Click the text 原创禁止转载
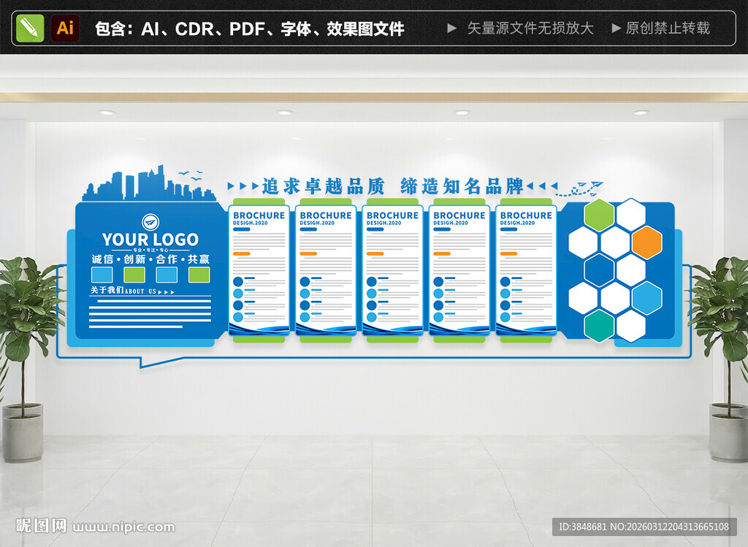Screen dimensions: 748x547 [668, 28]
